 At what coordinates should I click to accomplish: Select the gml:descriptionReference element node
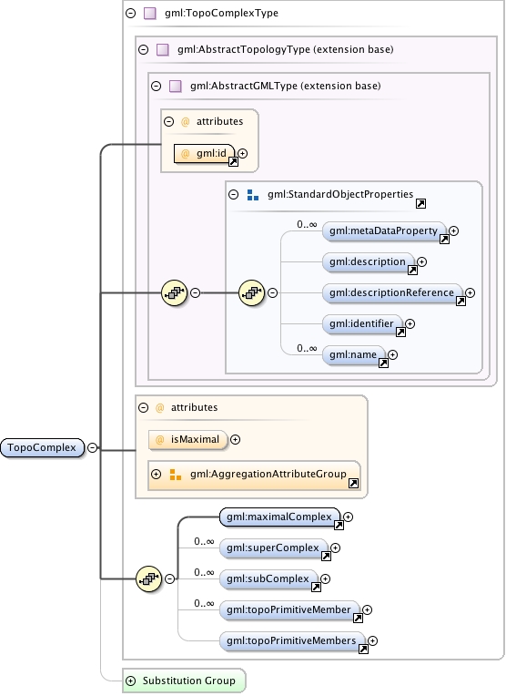(x=392, y=293)
